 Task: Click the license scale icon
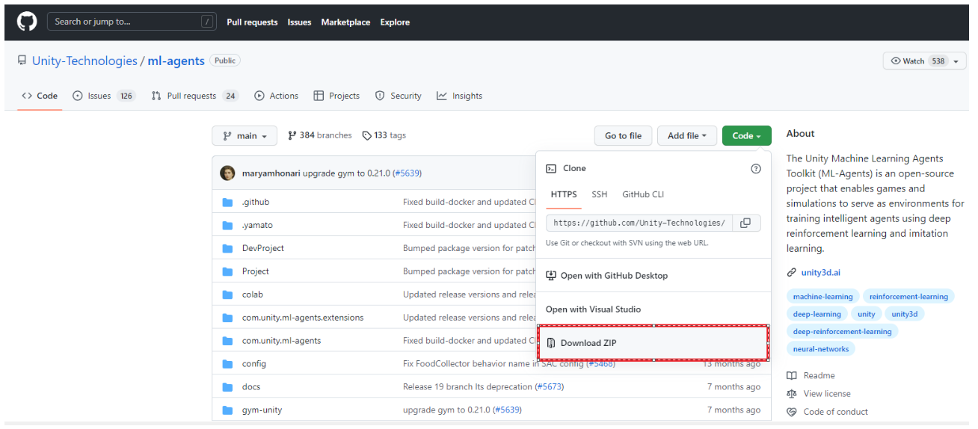[792, 394]
